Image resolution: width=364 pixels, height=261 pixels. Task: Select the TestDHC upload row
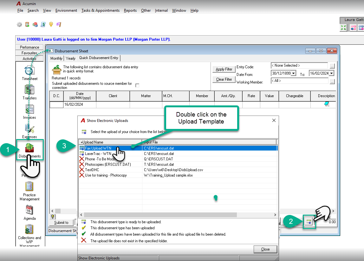click(178, 170)
